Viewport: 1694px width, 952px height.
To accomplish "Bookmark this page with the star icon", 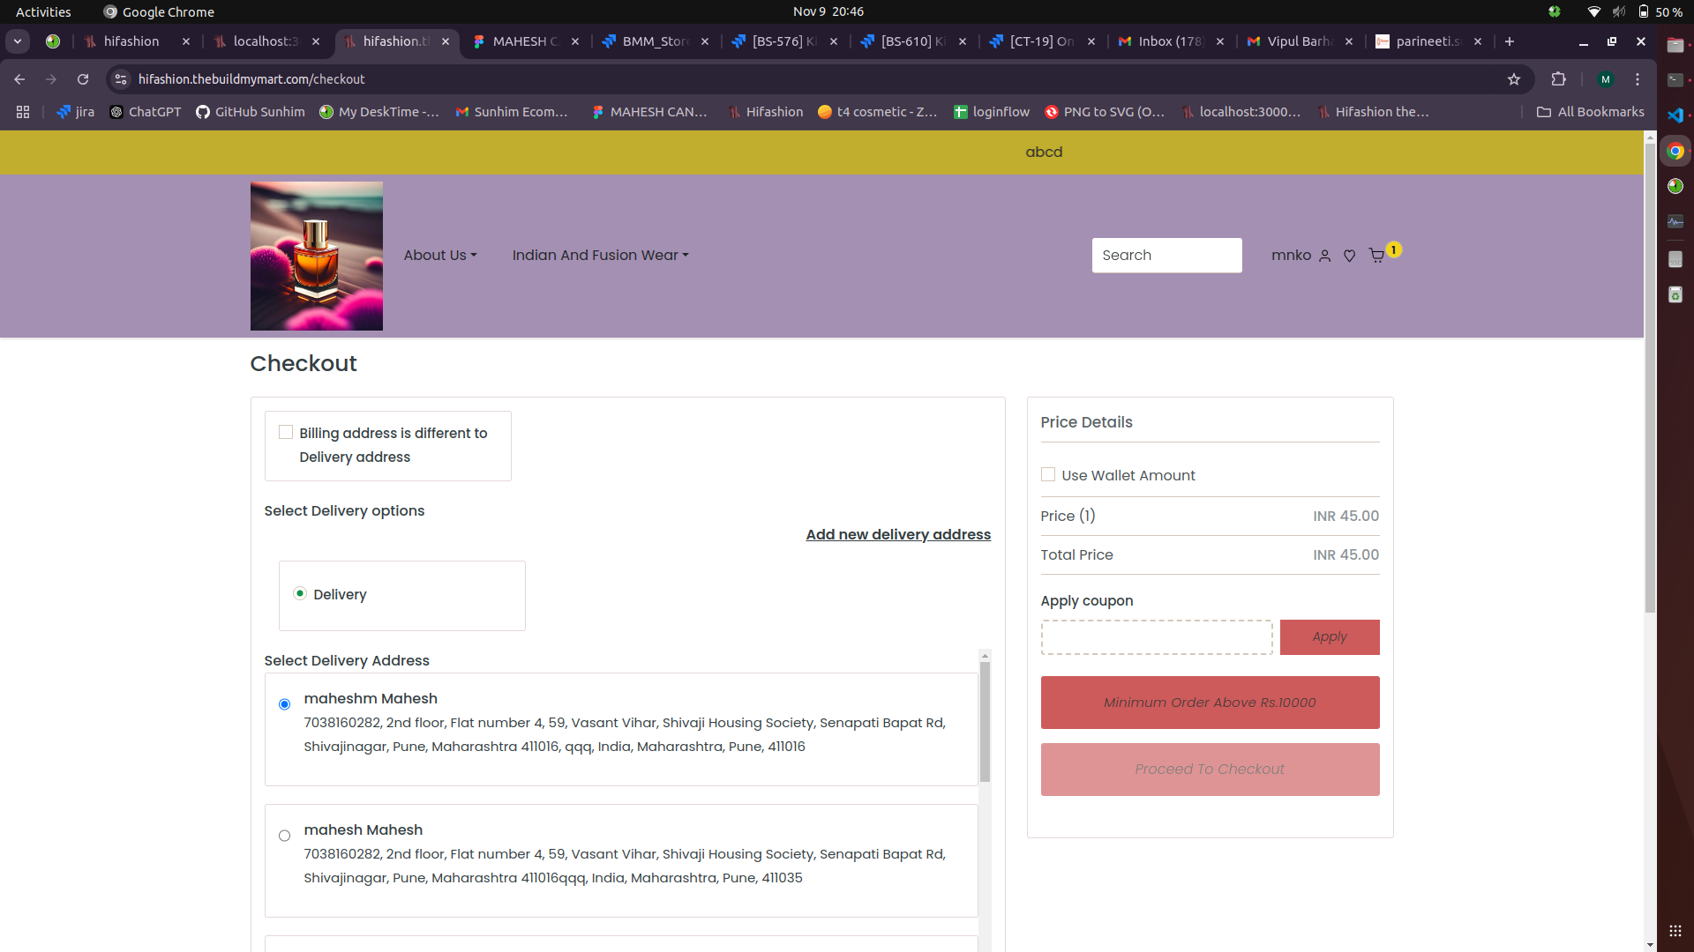I will pyautogui.click(x=1514, y=79).
